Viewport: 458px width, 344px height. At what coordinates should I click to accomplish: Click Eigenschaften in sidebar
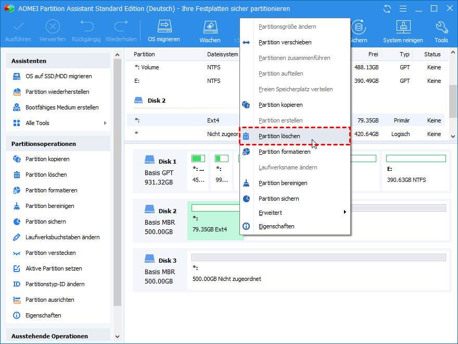tap(58, 316)
